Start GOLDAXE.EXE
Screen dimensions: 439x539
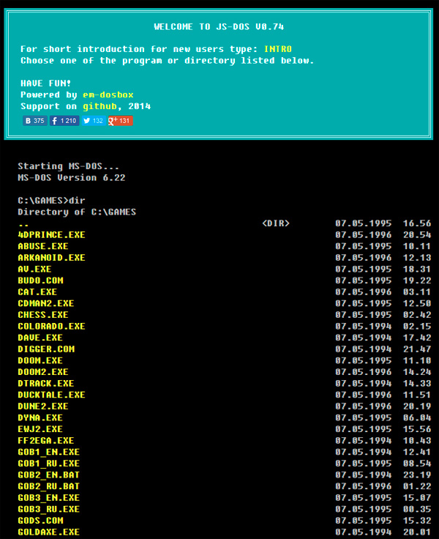click(48, 532)
